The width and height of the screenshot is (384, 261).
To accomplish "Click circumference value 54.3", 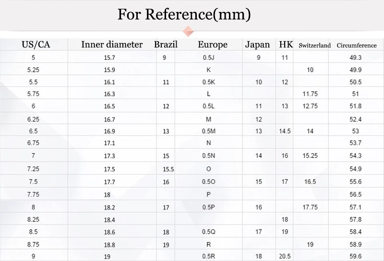I will click(355, 156).
